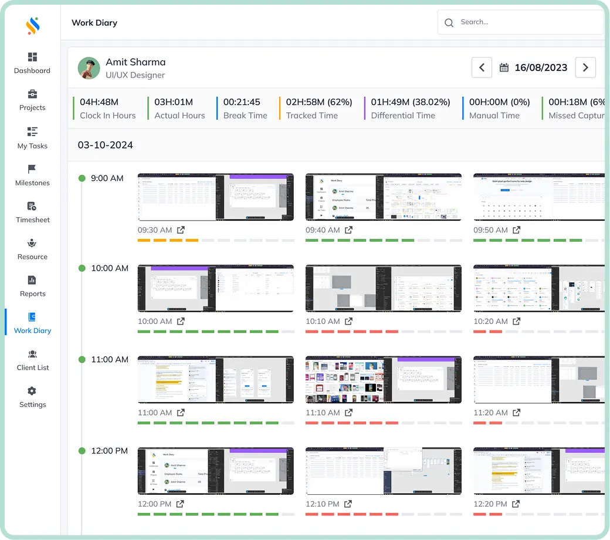Open My Tasks list icon
This screenshot has width=610, height=540.
(32, 131)
